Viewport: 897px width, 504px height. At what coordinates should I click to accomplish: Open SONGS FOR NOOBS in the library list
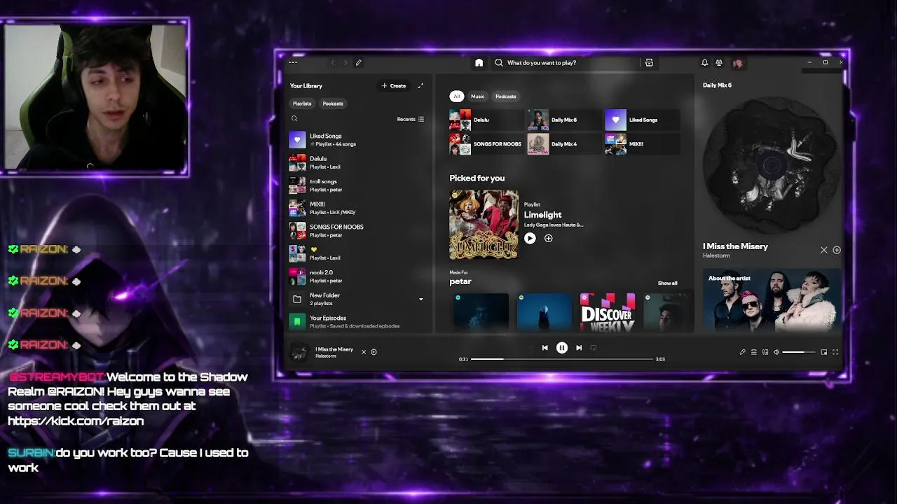pyautogui.click(x=357, y=230)
